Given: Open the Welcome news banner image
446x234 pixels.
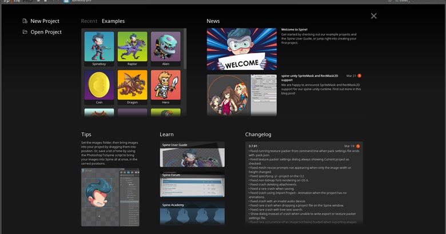Looking at the screenshot, I should click(x=241, y=49).
